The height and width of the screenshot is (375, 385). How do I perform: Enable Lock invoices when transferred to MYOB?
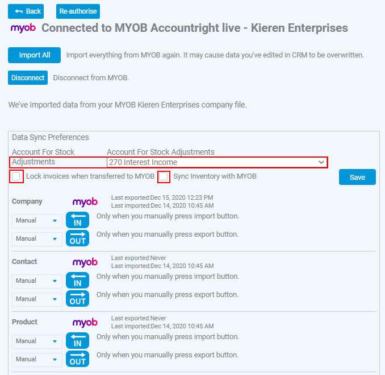click(x=16, y=176)
